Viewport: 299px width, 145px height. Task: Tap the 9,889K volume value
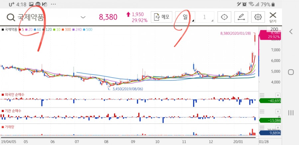click(x=270, y=133)
